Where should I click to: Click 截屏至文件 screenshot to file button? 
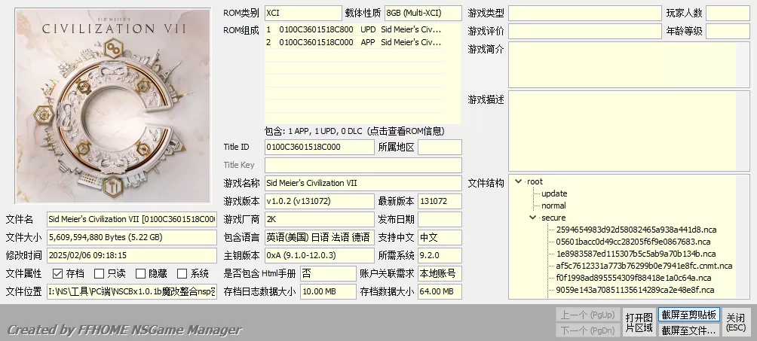click(689, 330)
